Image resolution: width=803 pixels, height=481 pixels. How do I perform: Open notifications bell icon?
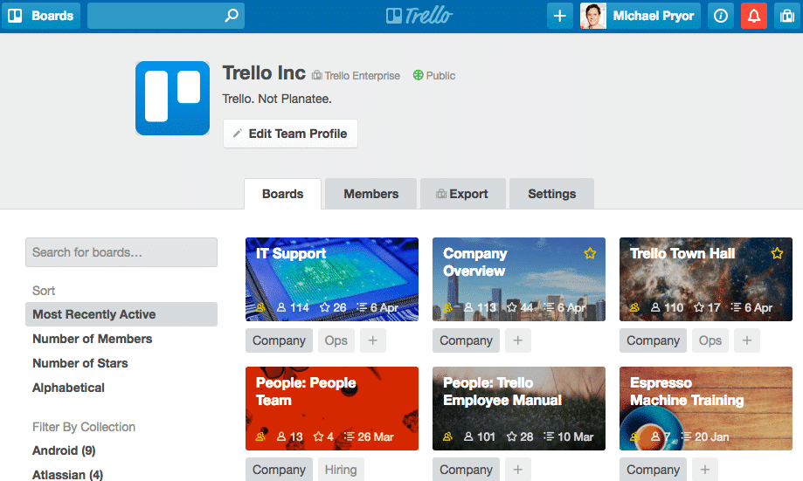(754, 16)
